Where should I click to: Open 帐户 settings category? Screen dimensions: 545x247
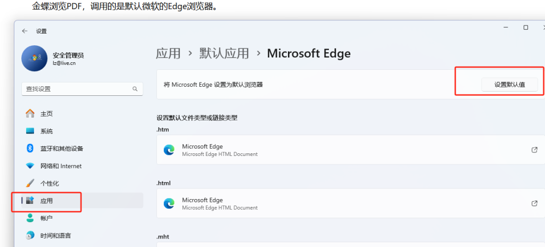[x=82, y=218]
